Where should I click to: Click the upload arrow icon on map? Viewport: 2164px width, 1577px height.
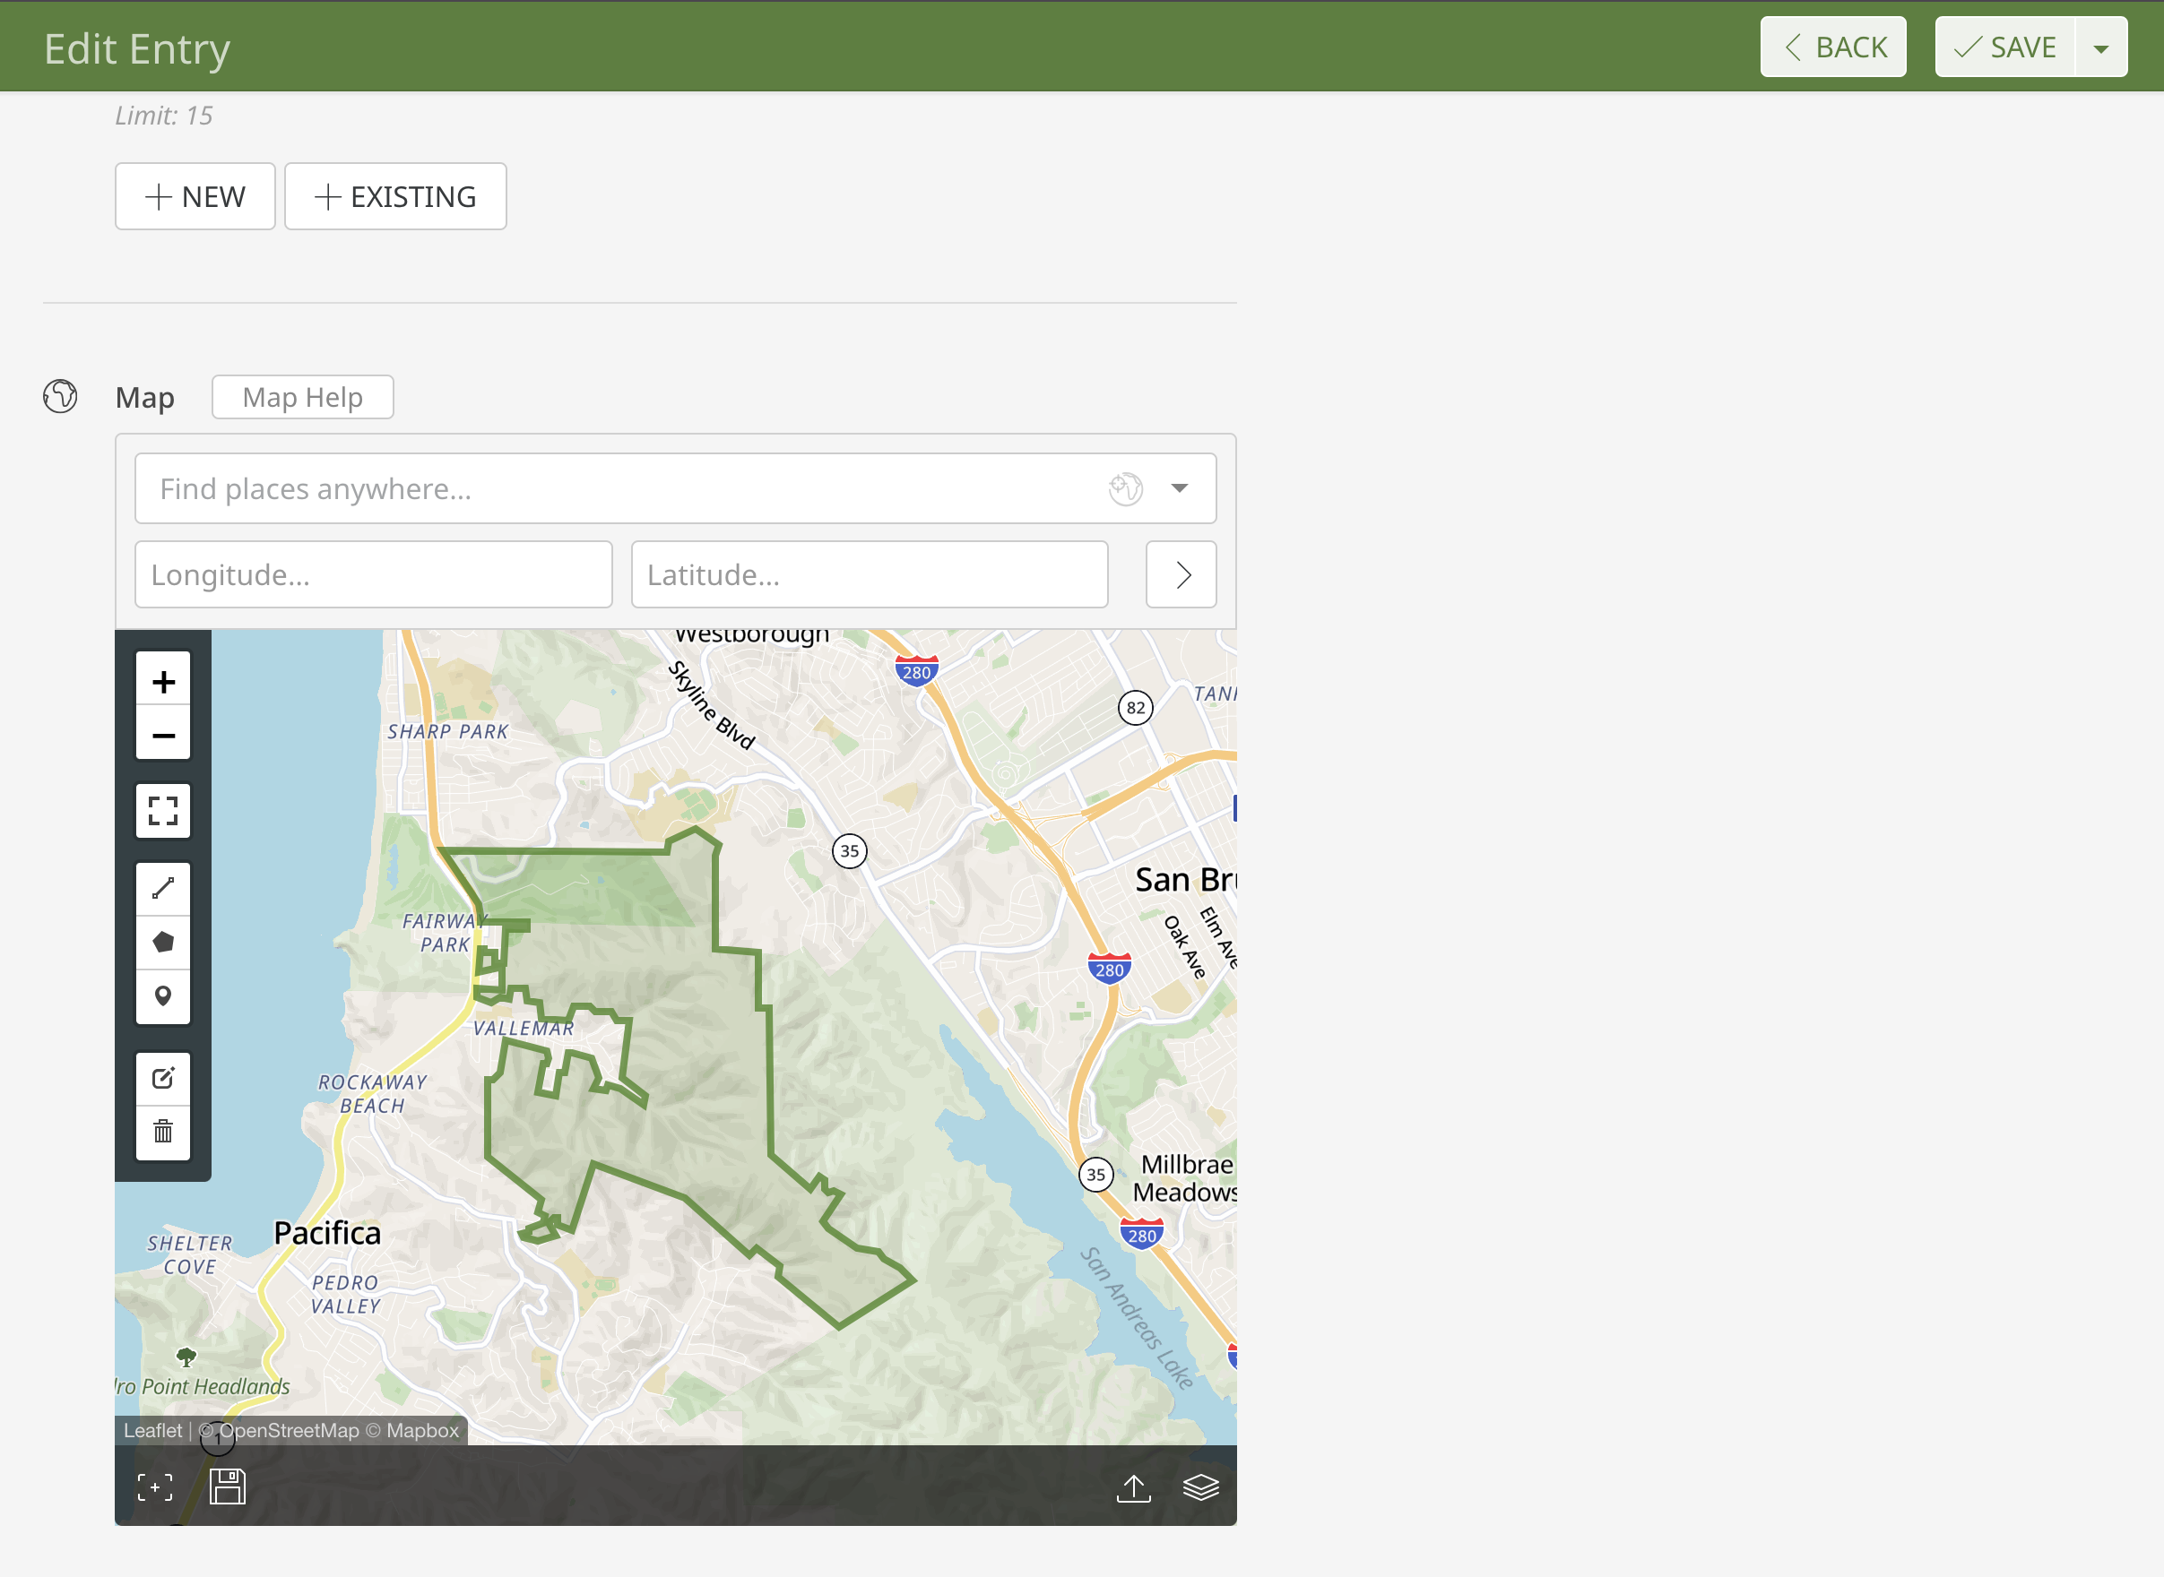1134,1487
